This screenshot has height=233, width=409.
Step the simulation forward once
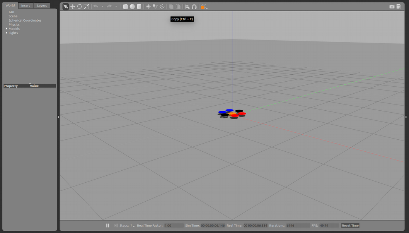click(116, 225)
